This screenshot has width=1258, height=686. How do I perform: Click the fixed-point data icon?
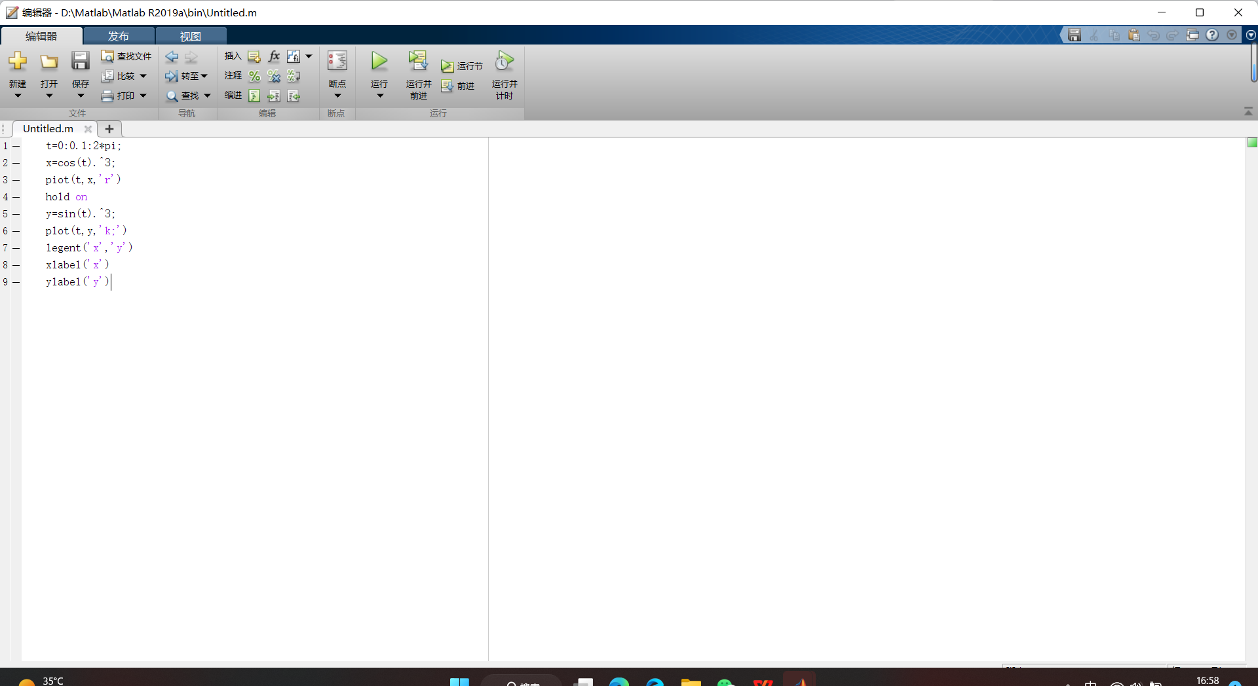click(294, 56)
